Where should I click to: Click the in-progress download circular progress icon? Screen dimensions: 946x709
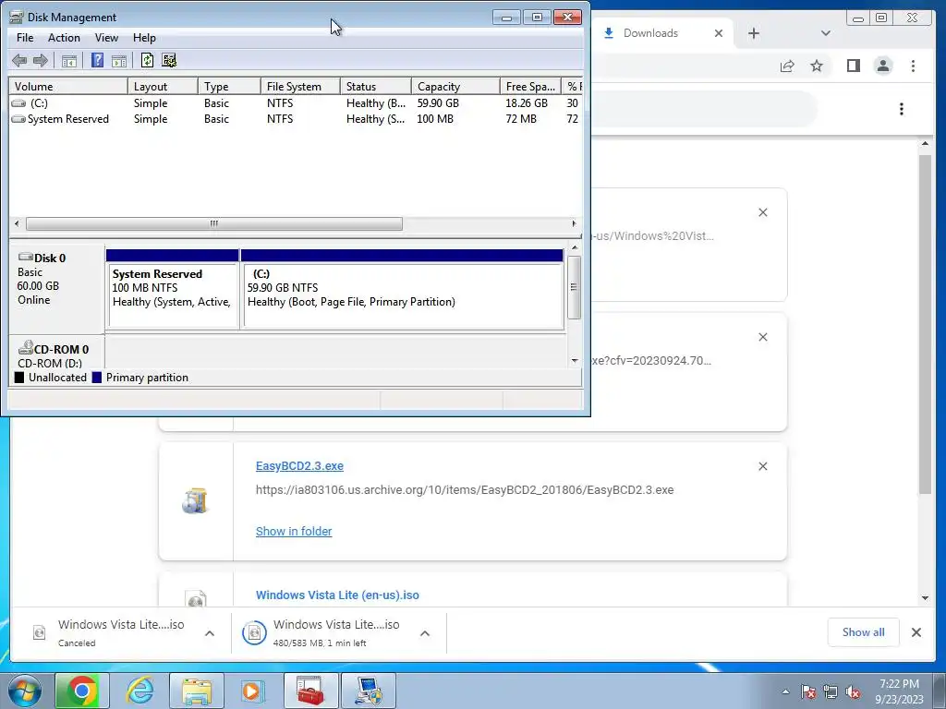coord(254,633)
